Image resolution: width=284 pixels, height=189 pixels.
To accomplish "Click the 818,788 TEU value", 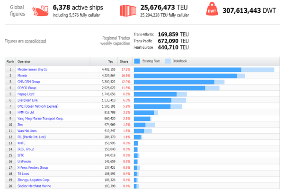I will tap(110, 112).
